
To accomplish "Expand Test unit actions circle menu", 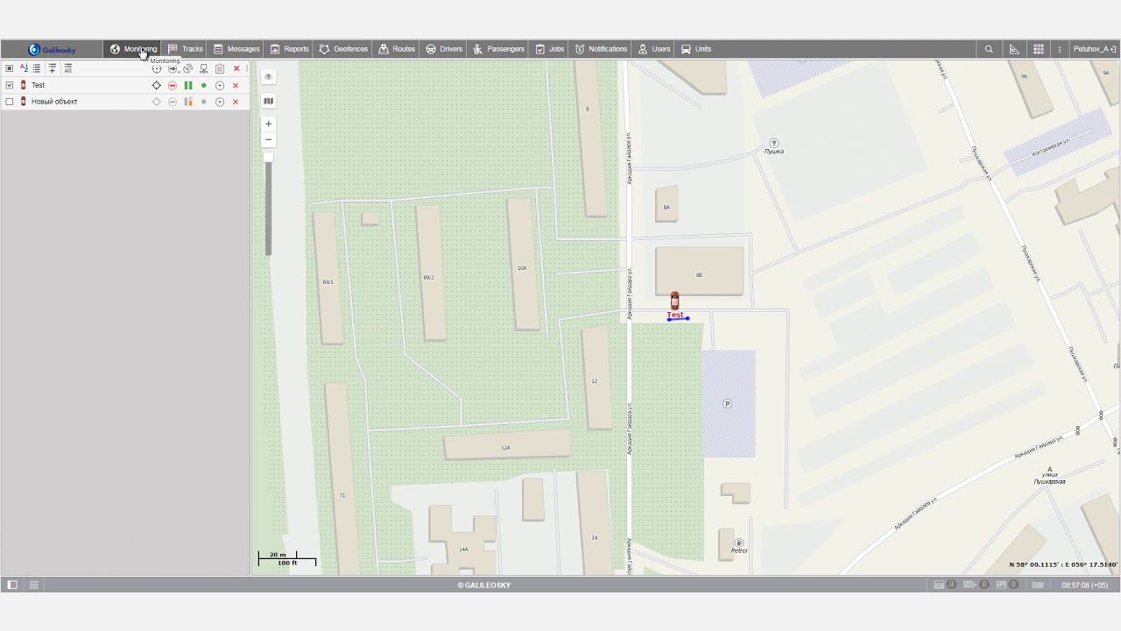I will (220, 86).
